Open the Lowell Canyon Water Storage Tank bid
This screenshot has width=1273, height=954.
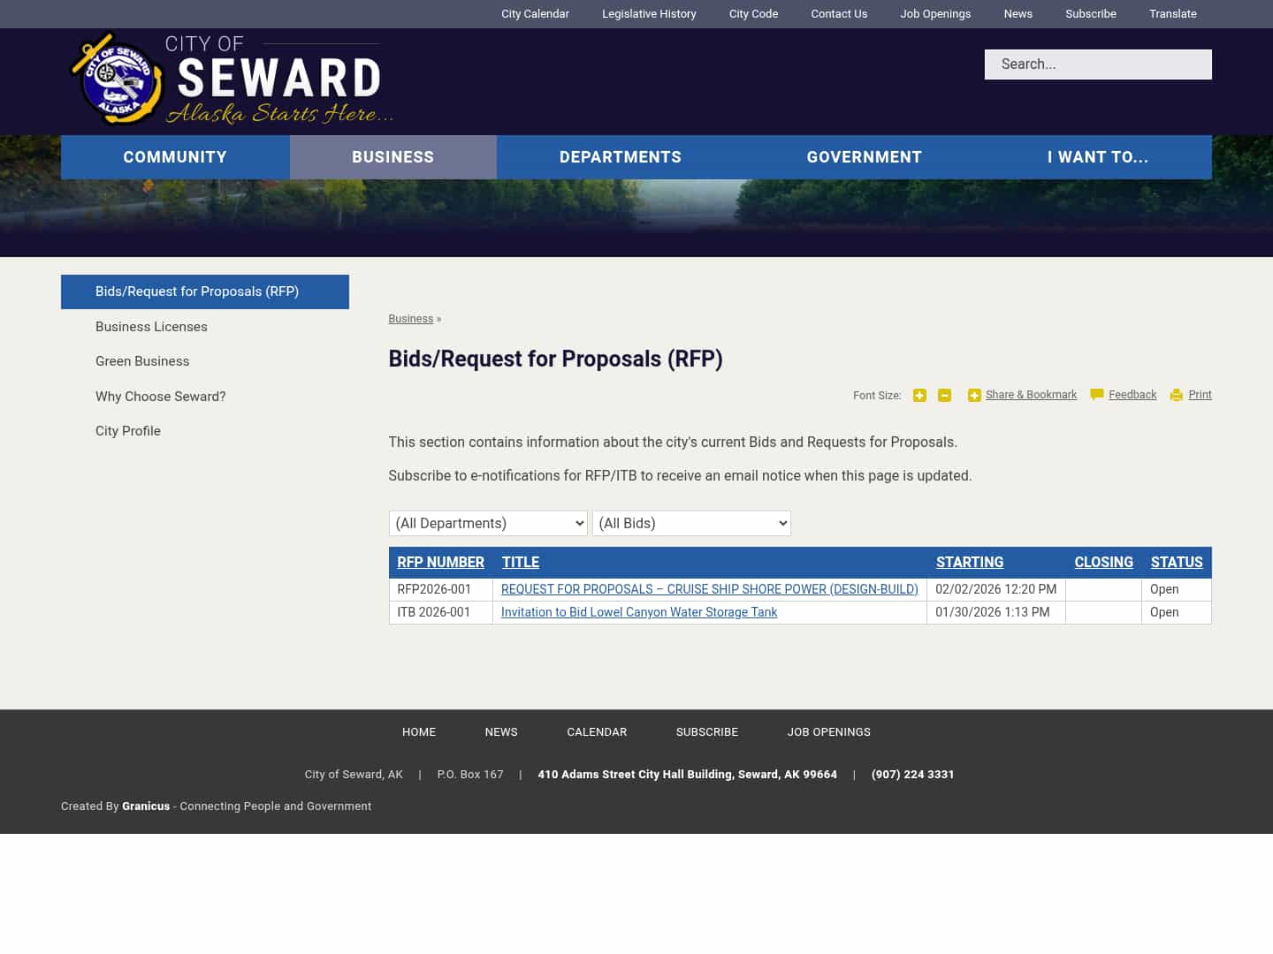tap(639, 612)
